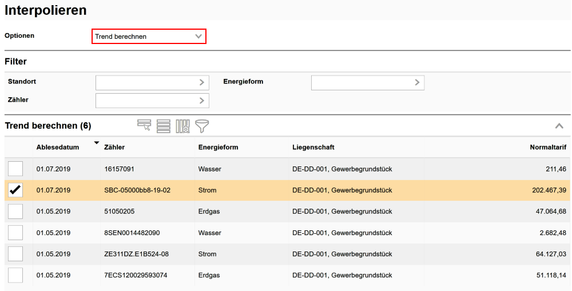Open the Optionen dropdown Trend berechnen
572x291 pixels.
pyautogui.click(x=149, y=37)
